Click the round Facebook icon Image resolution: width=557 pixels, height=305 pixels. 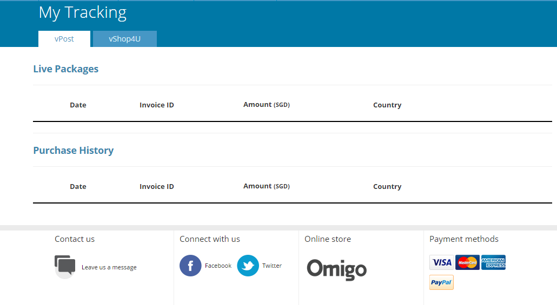coord(190,266)
